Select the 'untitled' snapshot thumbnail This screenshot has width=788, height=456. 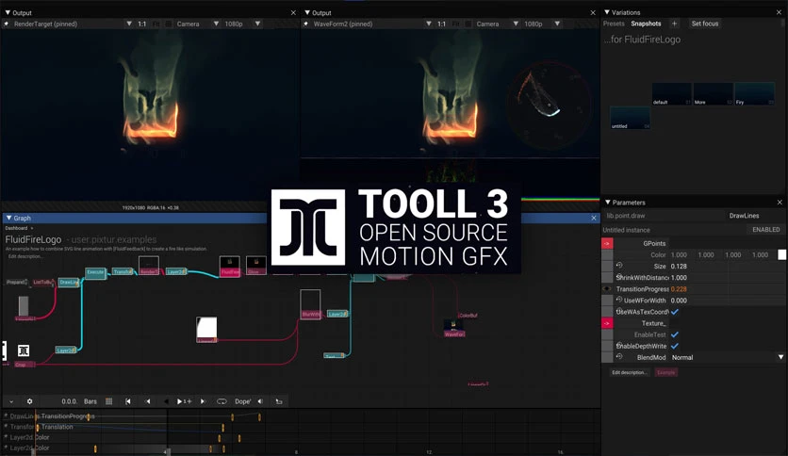coord(630,118)
